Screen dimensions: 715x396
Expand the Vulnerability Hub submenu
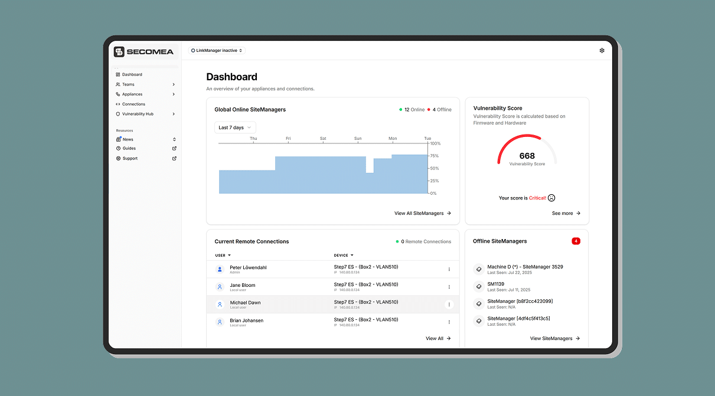click(174, 114)
